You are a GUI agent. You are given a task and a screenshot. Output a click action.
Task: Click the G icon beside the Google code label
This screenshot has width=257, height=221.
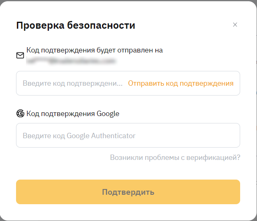coord(20,114)
